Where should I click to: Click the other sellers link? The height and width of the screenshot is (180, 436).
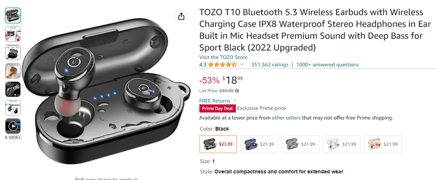pos(286,118)
